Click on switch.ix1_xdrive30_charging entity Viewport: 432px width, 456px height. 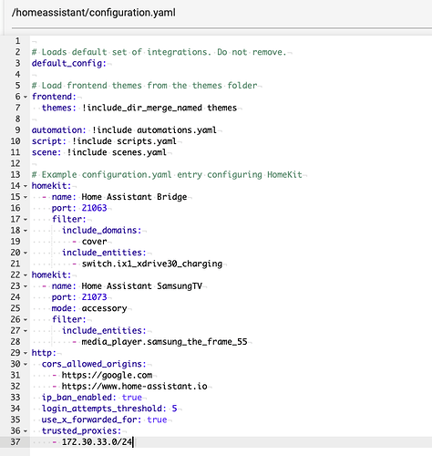pos(152,264)
